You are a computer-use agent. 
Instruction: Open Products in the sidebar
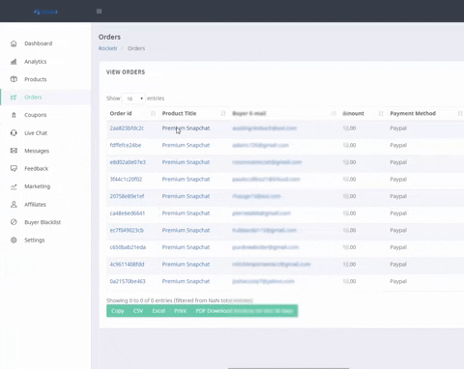[x=36, y=79]
